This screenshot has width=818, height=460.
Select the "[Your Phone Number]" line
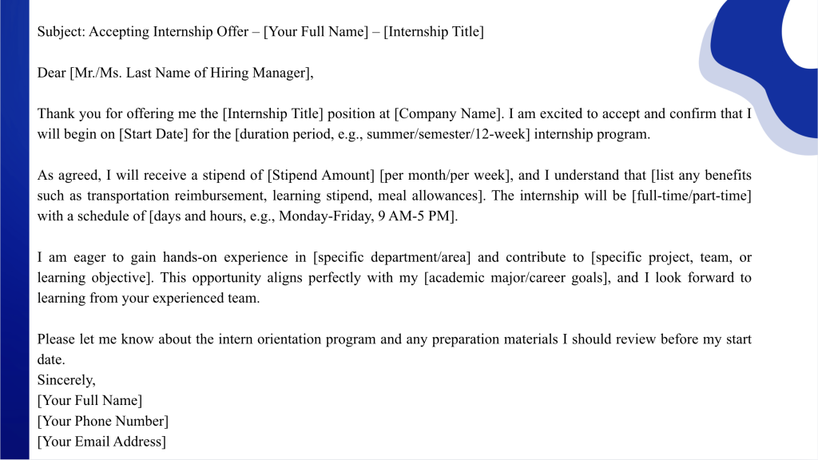tap(103, 421)
